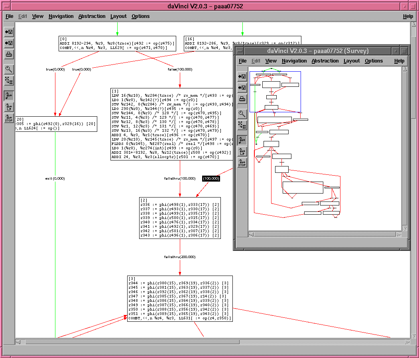Click graph node [2] with phi assignments

point(180,218)
